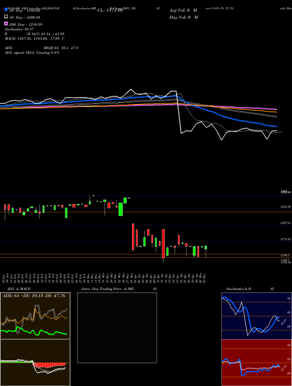Click the 1207.61 price axis label

[x=286, y=223]
